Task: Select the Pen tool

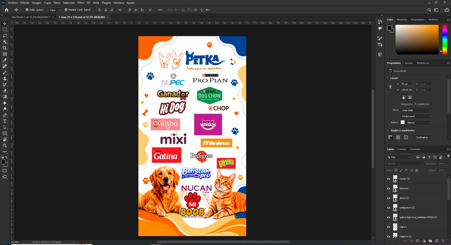Action: [x=5, y=115]
